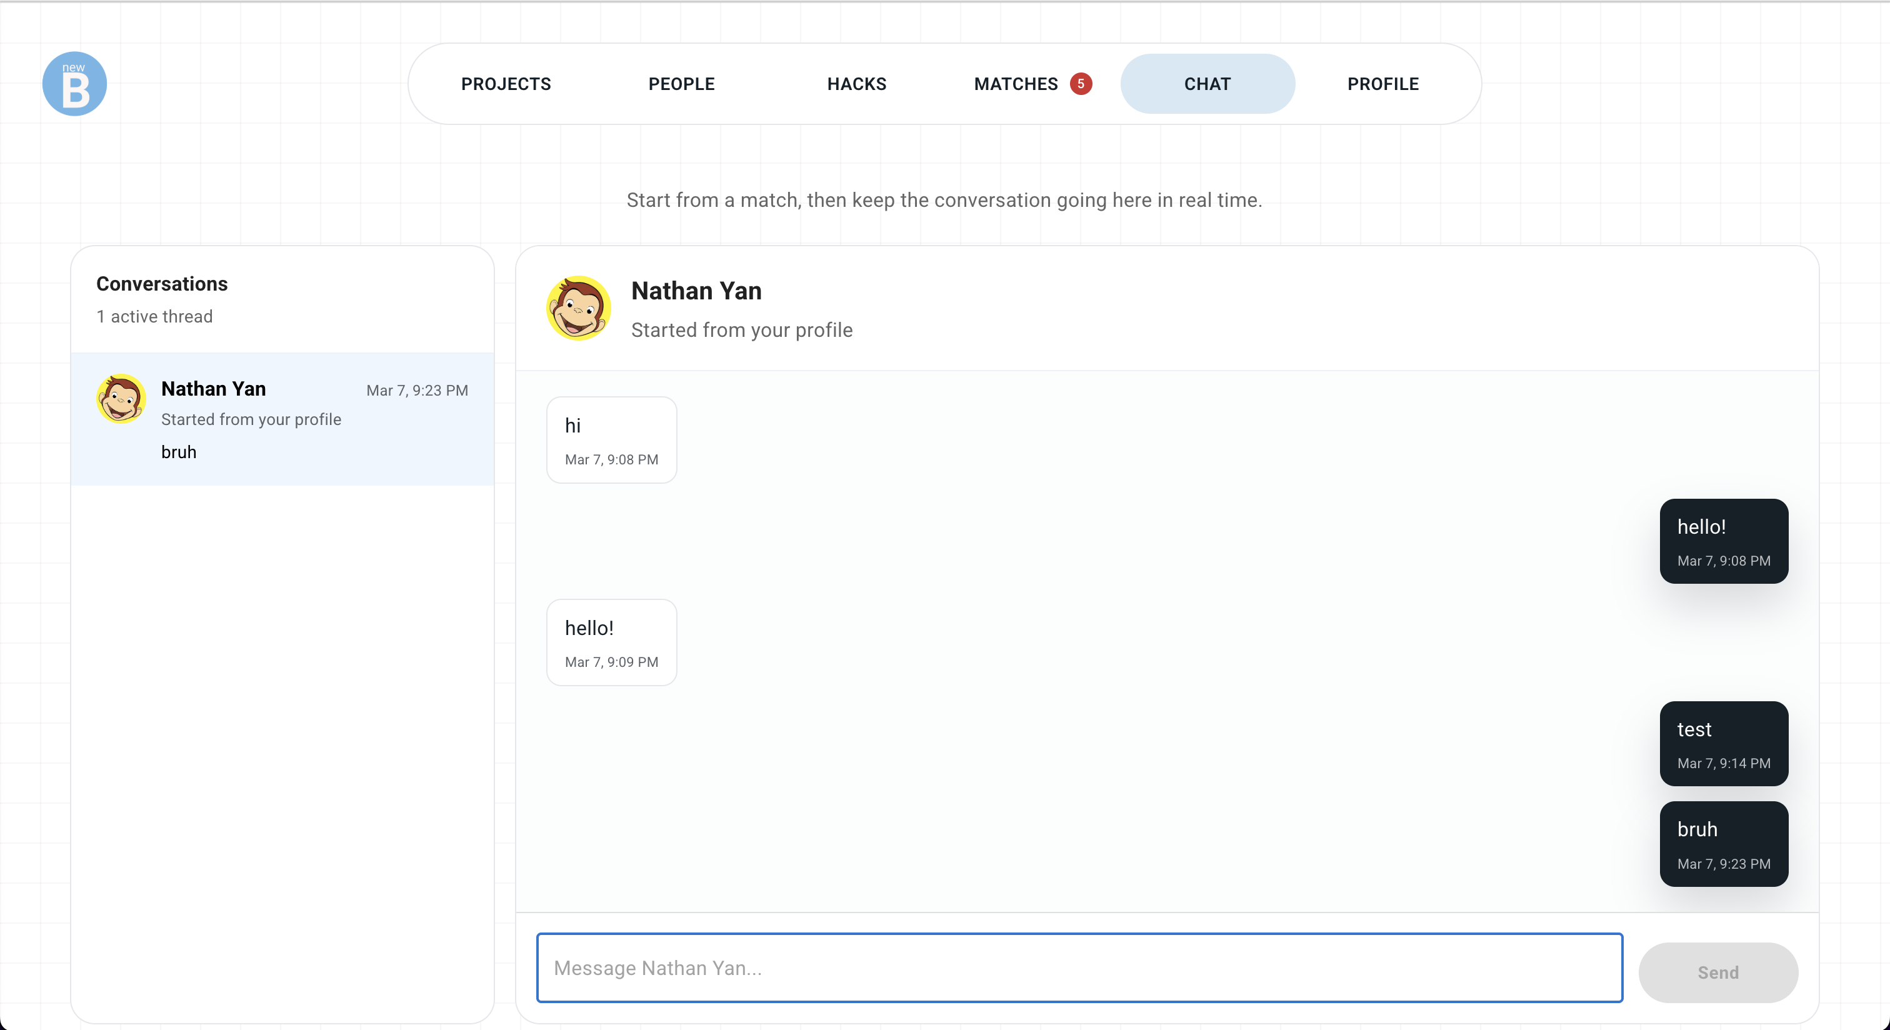Image resolution: width=1890 pixels, height=1030 pixels.
Task: Click the received 'hi' message bubble
Action: click(x=611, y=440)
